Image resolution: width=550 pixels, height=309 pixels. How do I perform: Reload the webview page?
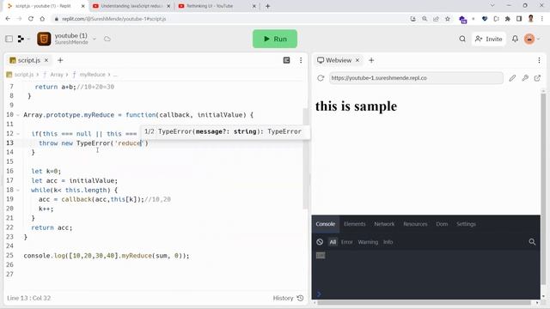pyautogui.click(x=321, y=78)
